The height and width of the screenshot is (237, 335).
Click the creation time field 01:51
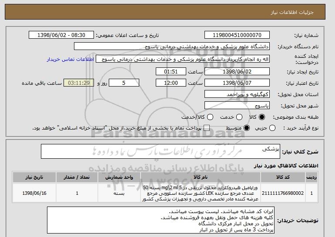click(171, 71)
